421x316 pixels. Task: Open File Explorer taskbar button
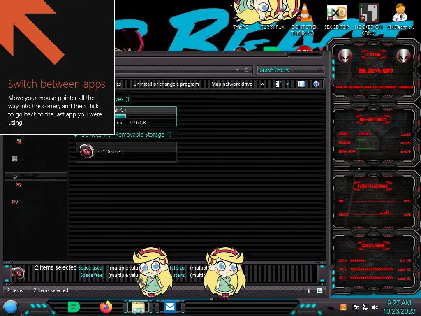(138, 307)
